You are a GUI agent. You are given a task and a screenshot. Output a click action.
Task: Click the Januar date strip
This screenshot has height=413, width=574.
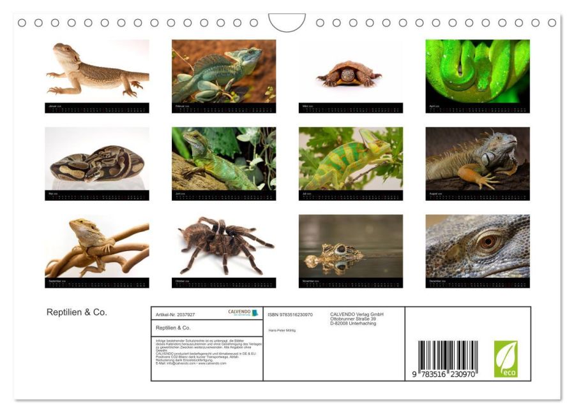pos(97,108)
